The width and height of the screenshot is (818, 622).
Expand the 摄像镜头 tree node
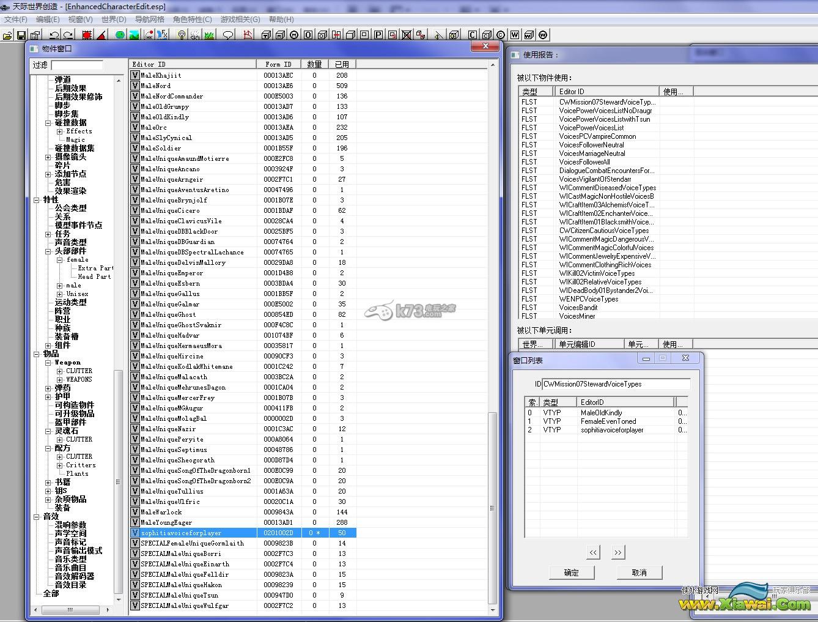click(48, 157)
